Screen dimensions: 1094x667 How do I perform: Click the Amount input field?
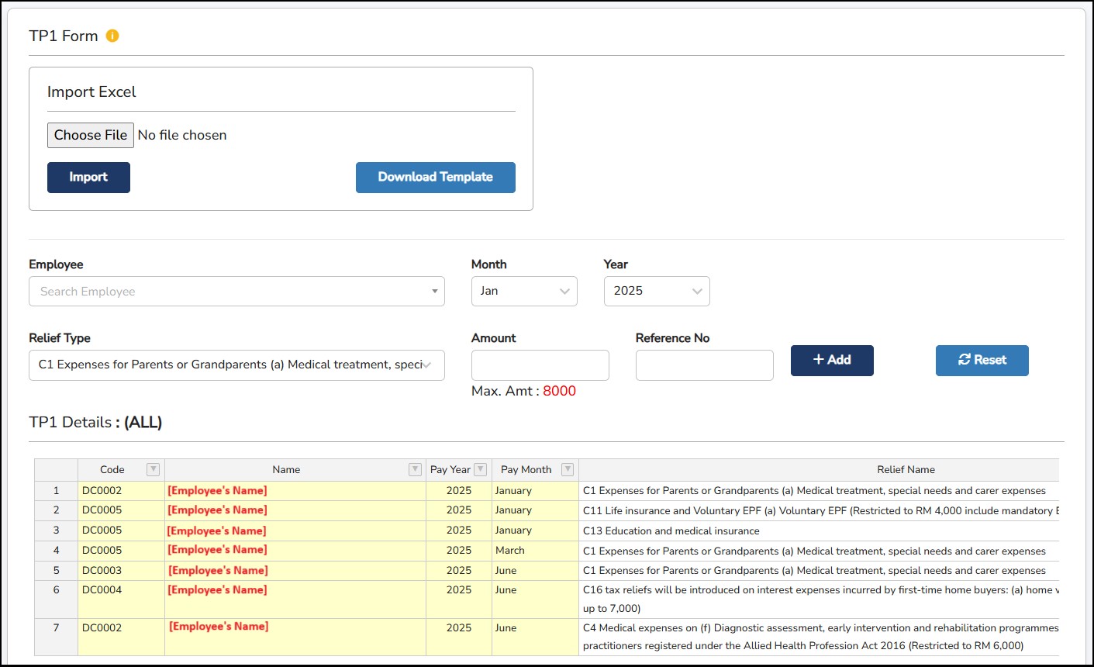coord(540,365)
